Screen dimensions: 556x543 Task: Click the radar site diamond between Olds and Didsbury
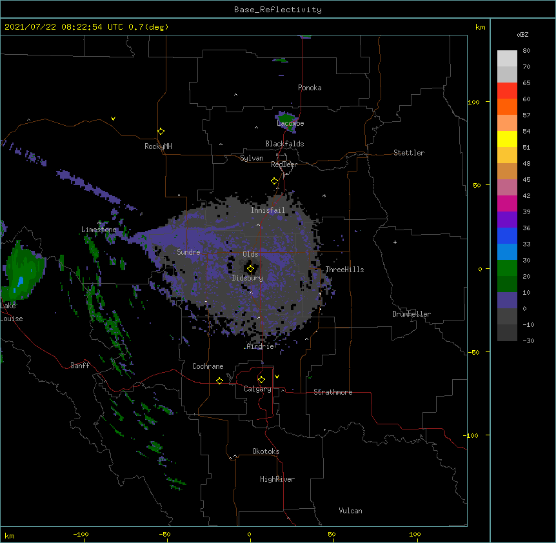250,269
